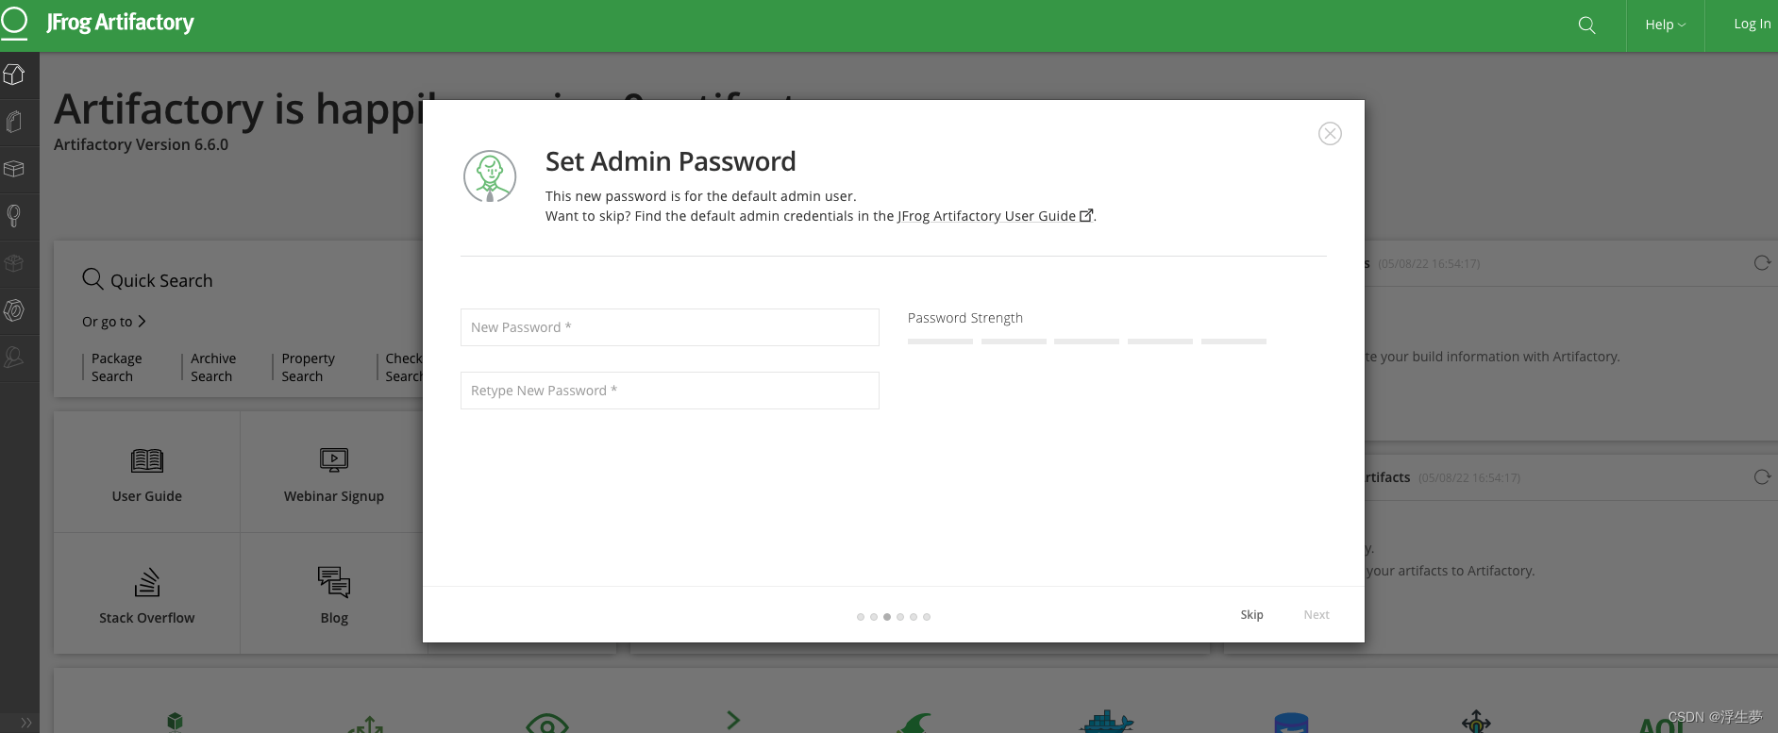Screen dimensions: 1778x733
Task: Open the Artifacts icon in sidebar
Action: click(x=14, y=122)
